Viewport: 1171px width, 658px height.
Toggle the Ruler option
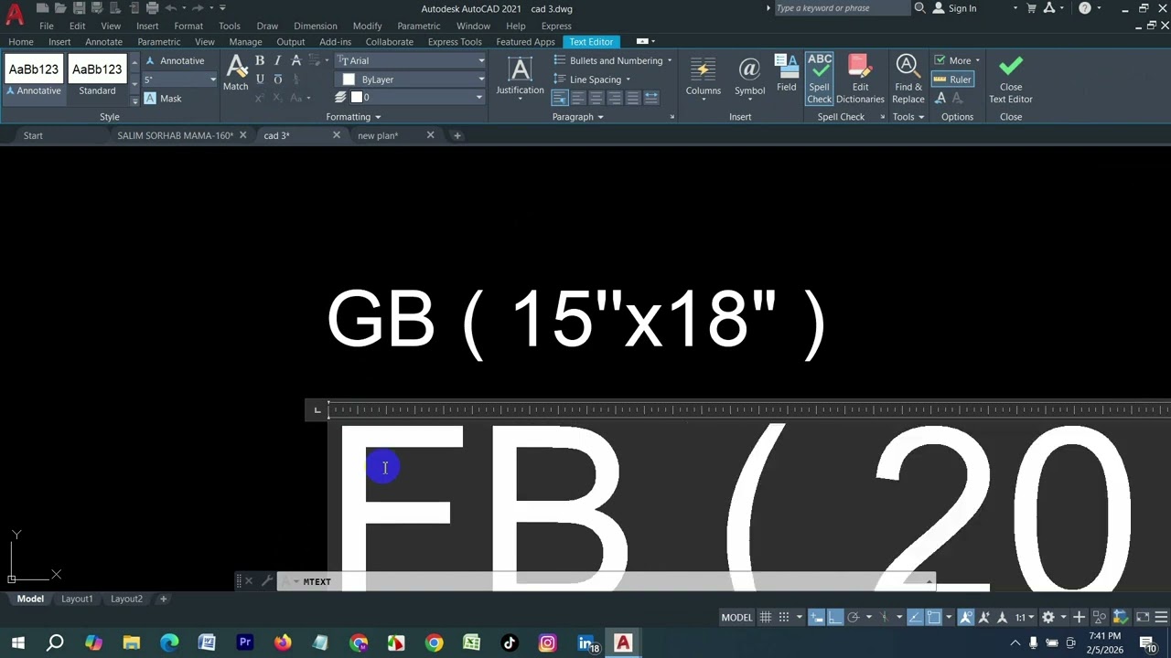(952, 80)
